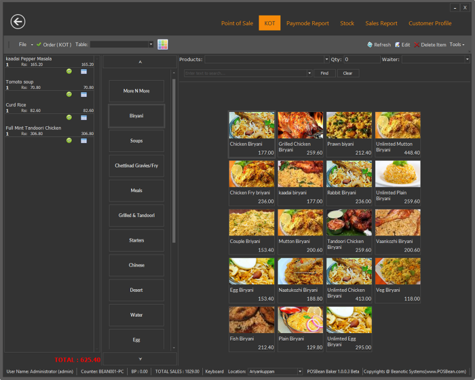Add Unlimted Mutton Biryani item
The height and width of the screenshot is (380, 475).
coord(398,134)
